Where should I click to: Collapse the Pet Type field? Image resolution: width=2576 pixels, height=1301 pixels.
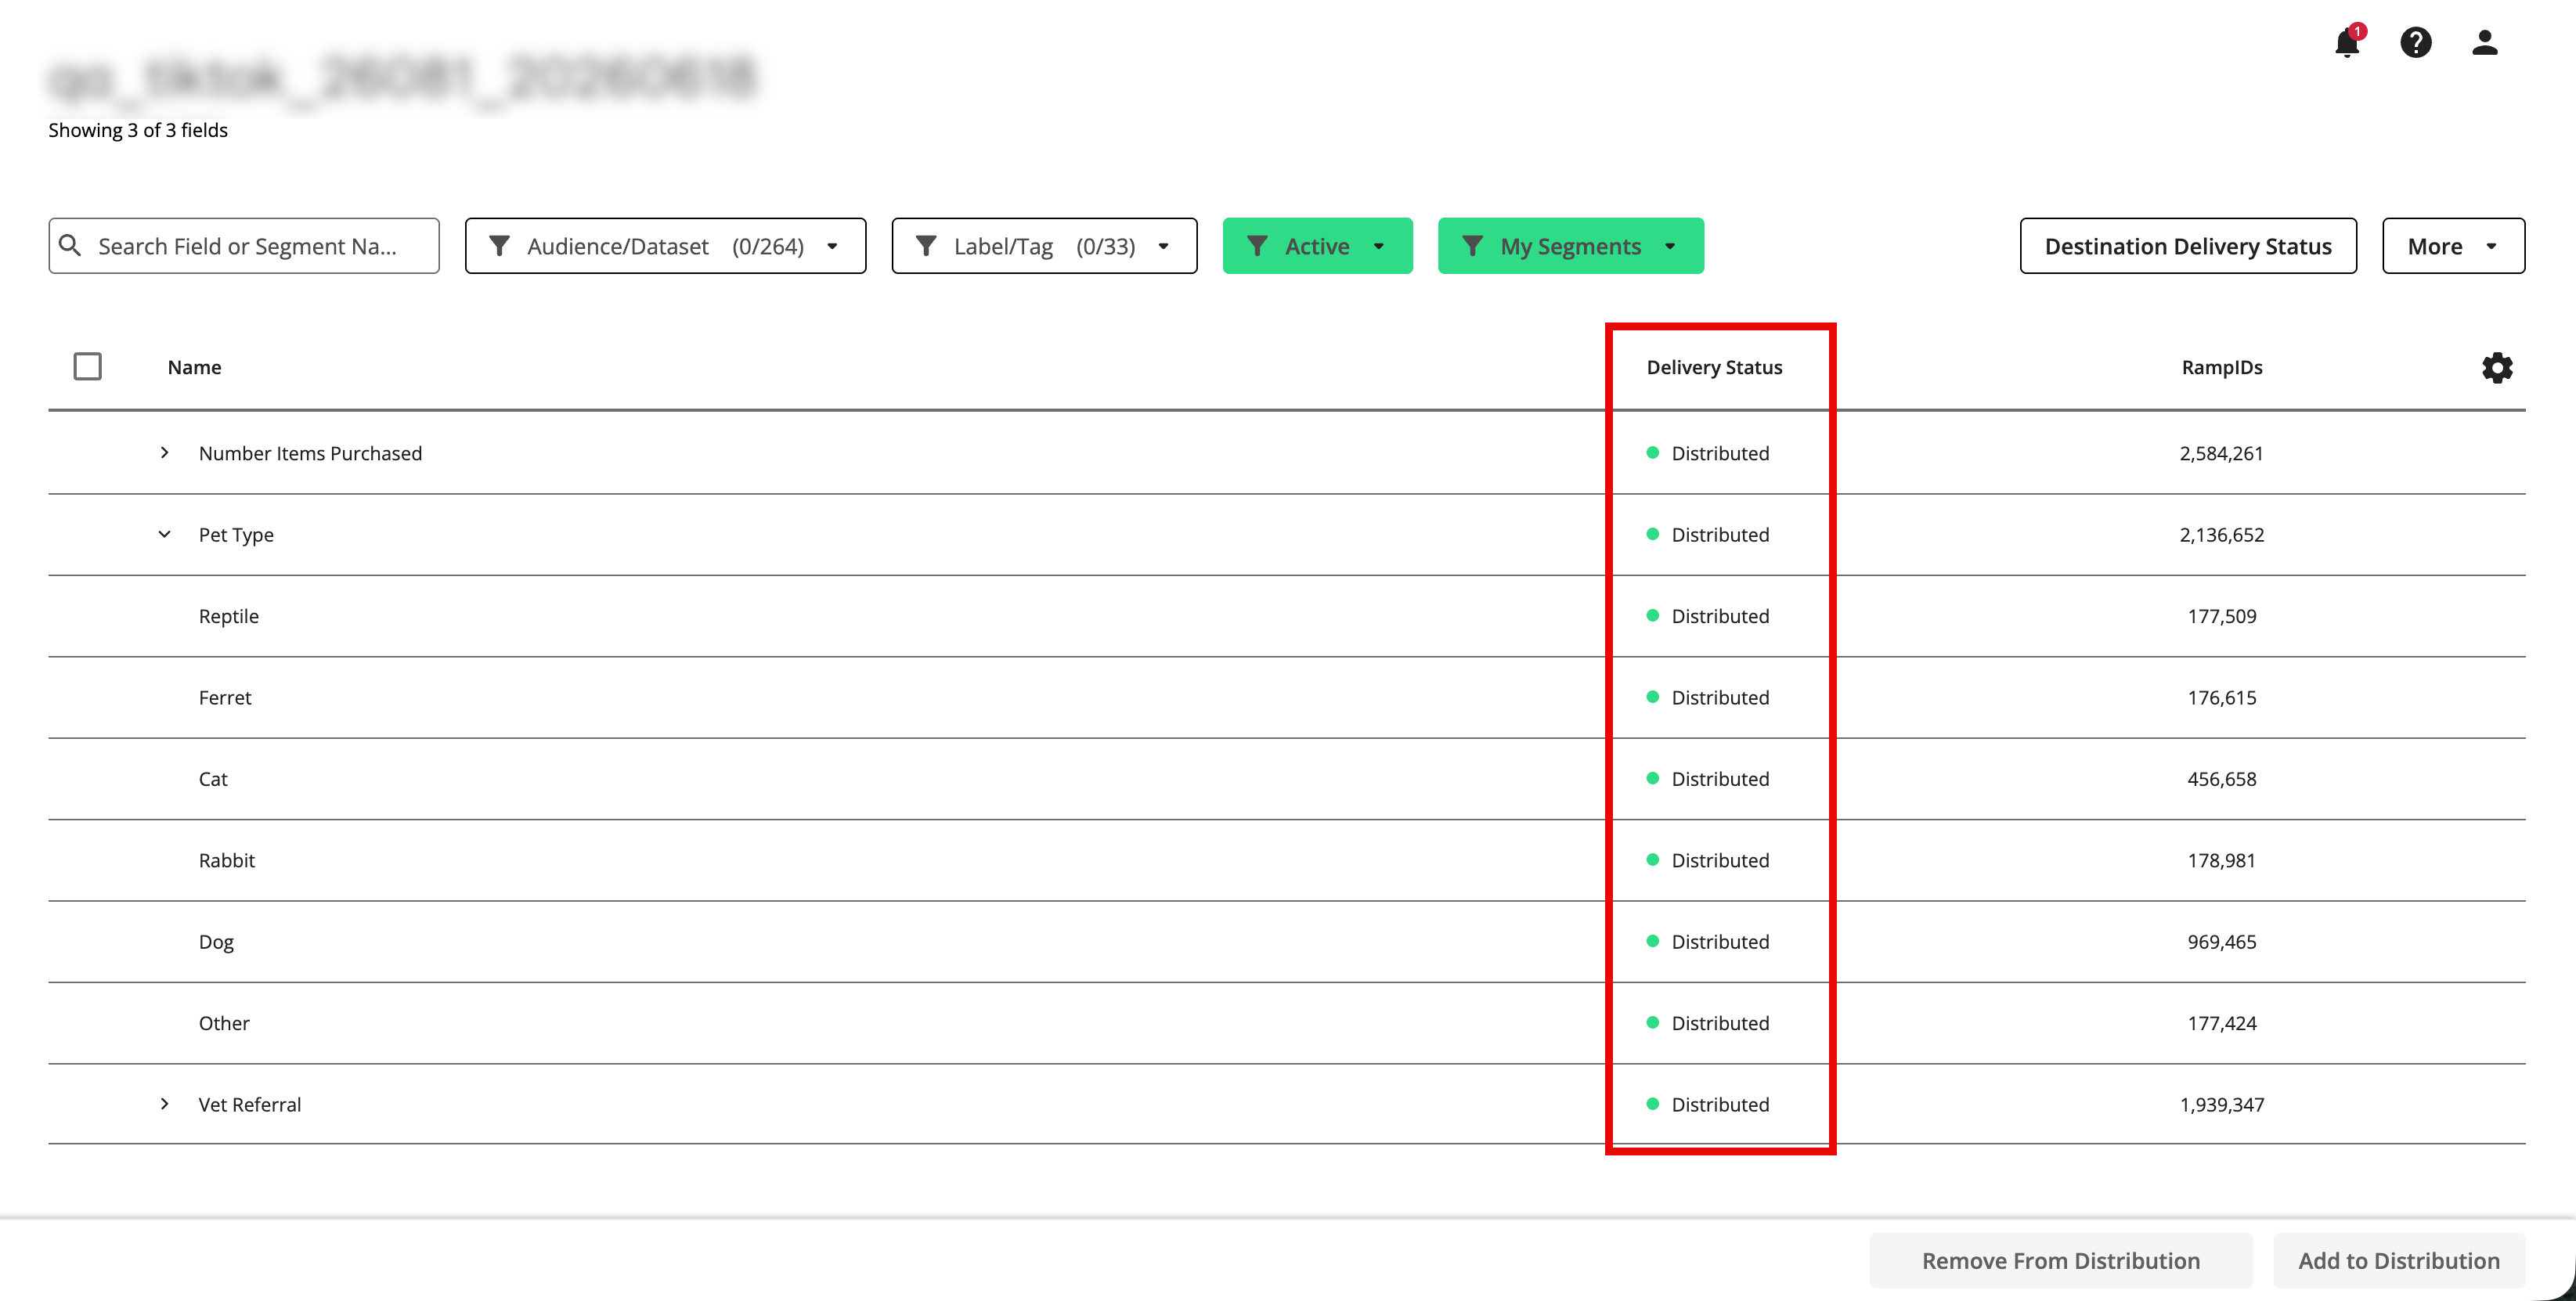click(165, 534)
